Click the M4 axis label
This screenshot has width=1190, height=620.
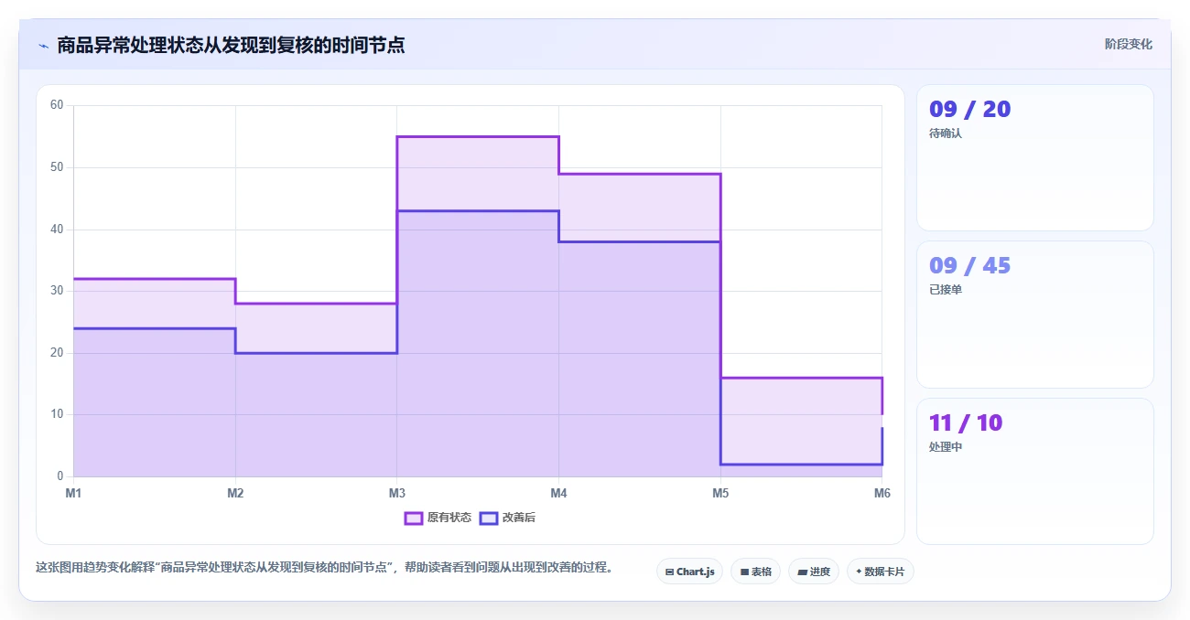(x=558, y=494)
